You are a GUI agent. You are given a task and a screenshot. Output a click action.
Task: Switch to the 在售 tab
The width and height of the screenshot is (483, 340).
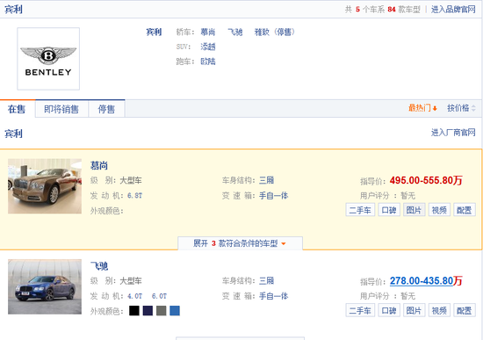[17, 109]
